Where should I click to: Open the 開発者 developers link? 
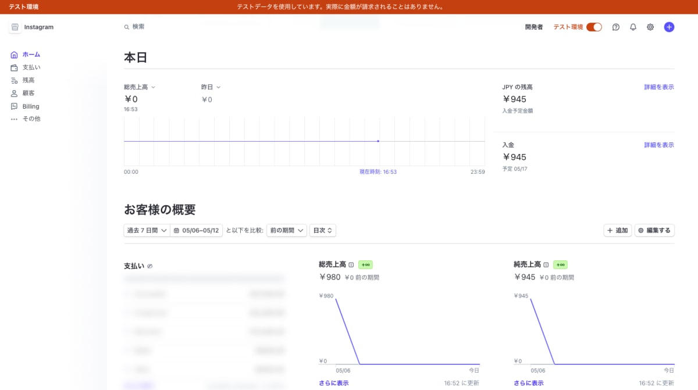tap(533, 27)
